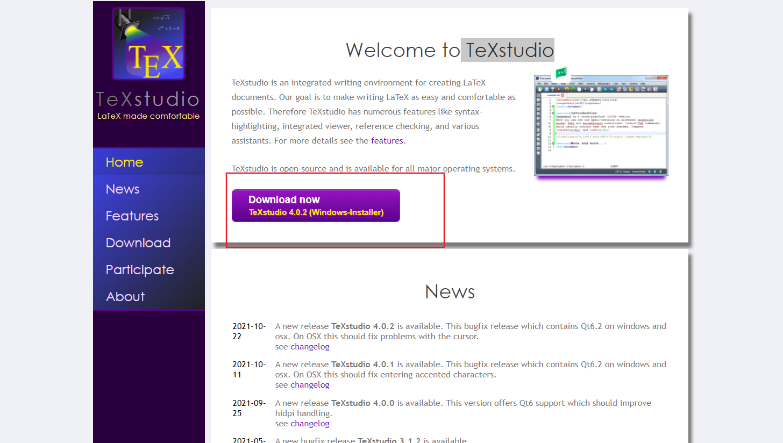The image size is (783, 443).
Task: Open the changelog link for TeXstudio 4.0.2
Action: [x=310, y=346]
